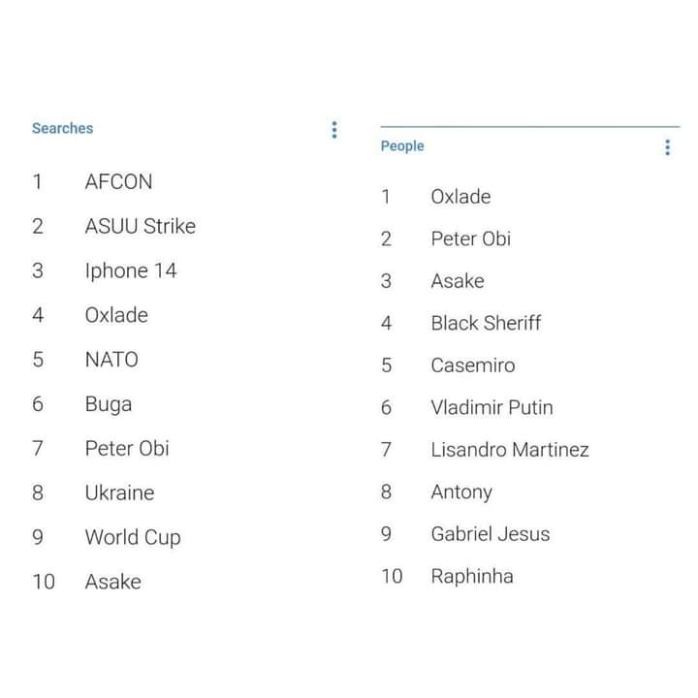Click Vladimir Putin entry
The image size is (698, 698).
492,407
